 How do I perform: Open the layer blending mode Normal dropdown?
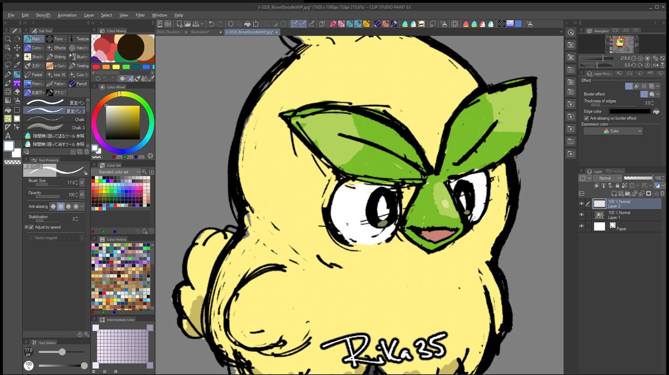608,178
